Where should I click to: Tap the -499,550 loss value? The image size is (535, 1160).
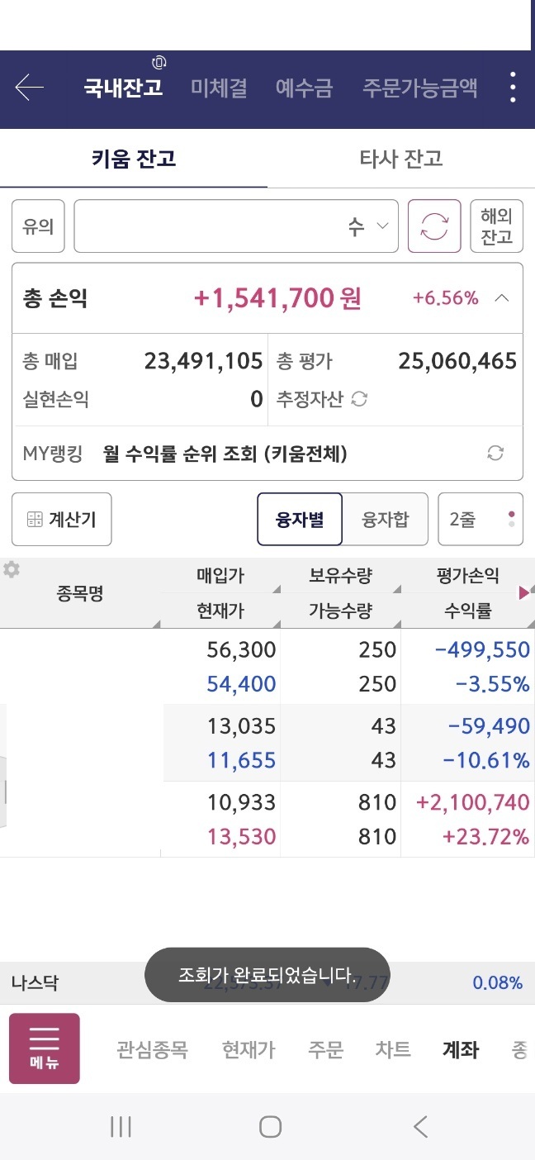click(x=482, y=649)
